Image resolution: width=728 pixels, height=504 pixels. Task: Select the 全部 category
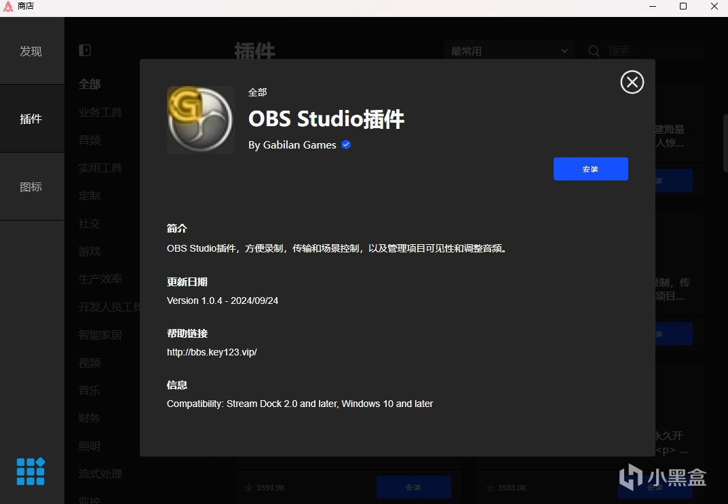(89, 85)
